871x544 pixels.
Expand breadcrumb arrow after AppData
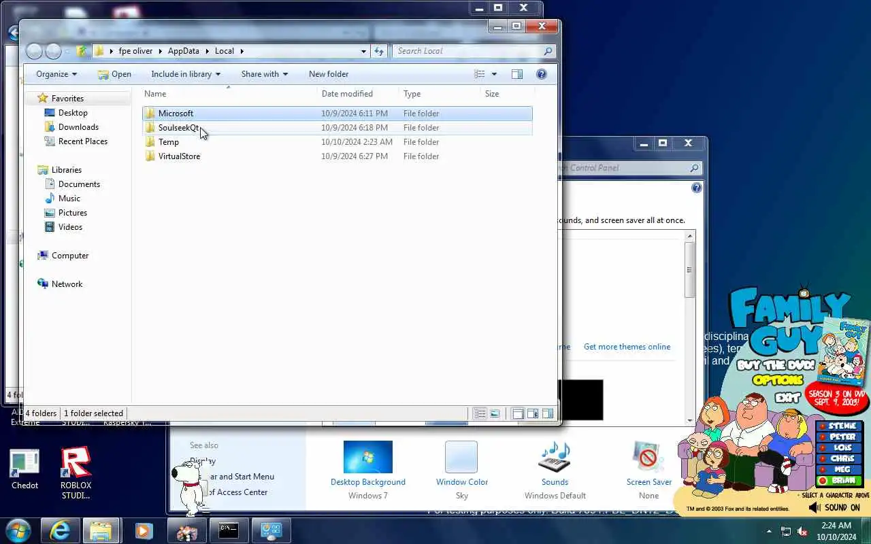[x=208, y=51]
